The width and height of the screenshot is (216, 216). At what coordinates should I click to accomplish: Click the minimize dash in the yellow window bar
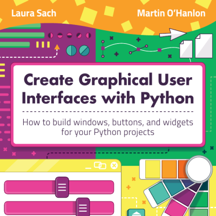pos(88,168)
